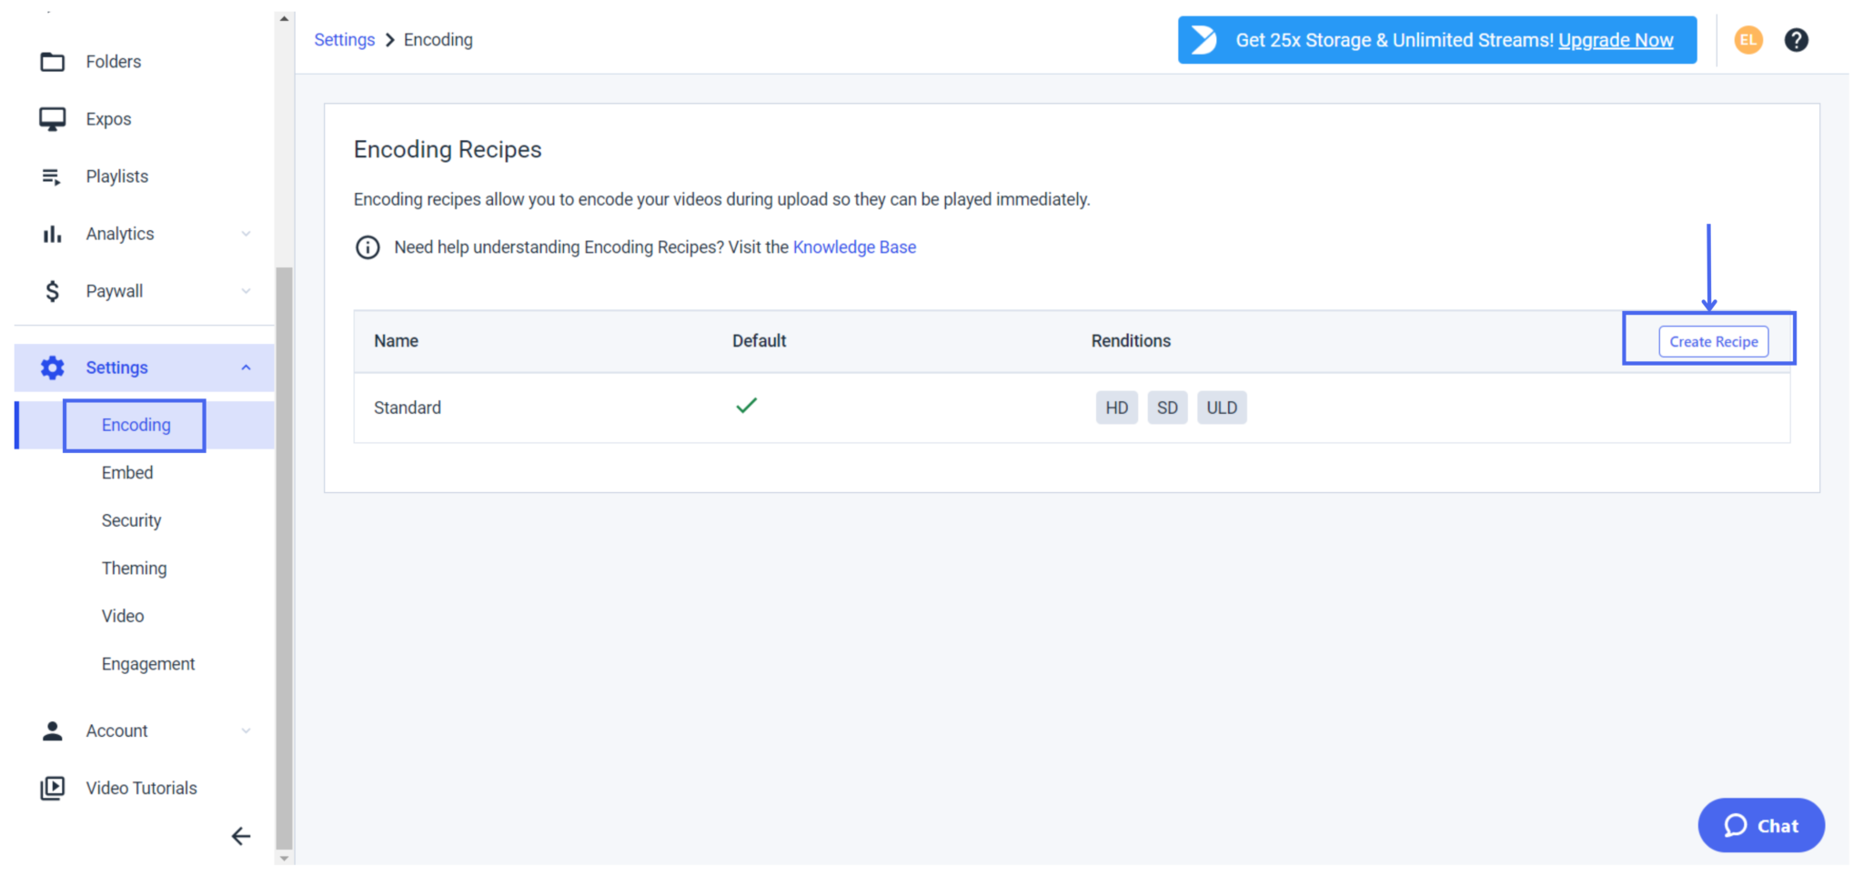Collapse the Settings submenu chevron
The width and height of the screenshot is (1863, 876).
[246, 368]
